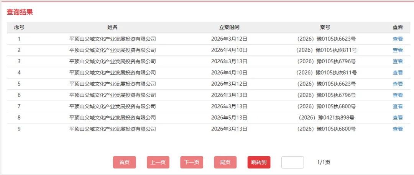
Task: Click company name in row 9
Action: pyautogui.click(x=112, y=129)
